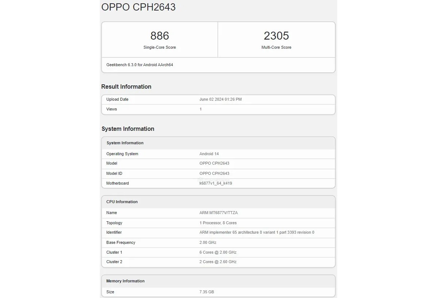Click the Topology value 1 Processor, 8 Cores

pos(218,223)
